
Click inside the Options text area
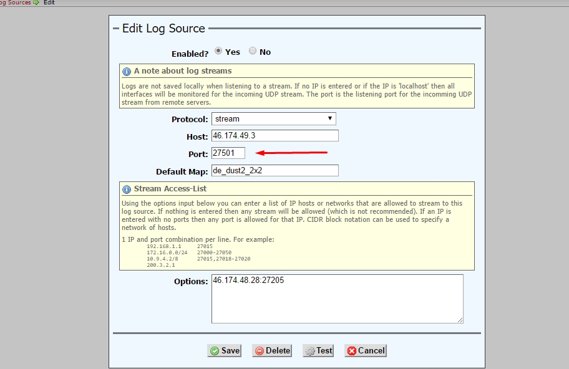(x=337, y=299)
